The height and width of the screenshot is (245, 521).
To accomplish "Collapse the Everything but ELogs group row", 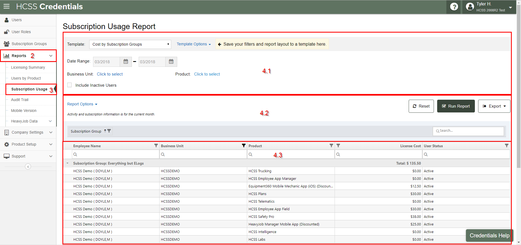I will pos(68,163).
